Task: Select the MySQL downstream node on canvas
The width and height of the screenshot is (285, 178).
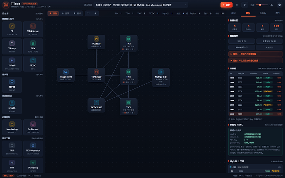Action: point(161,77)
